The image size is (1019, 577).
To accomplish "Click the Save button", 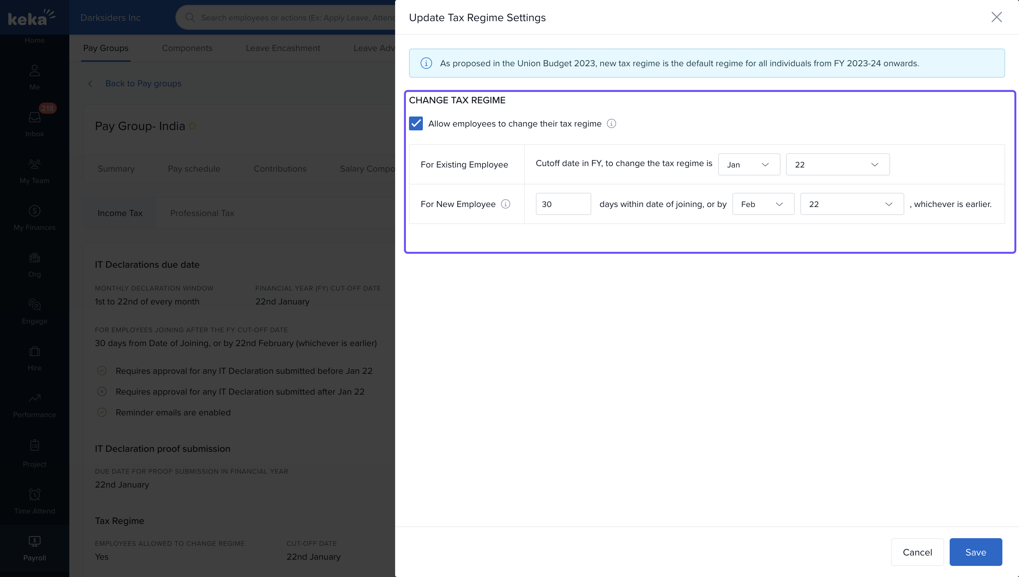I will tap(975, 552).
